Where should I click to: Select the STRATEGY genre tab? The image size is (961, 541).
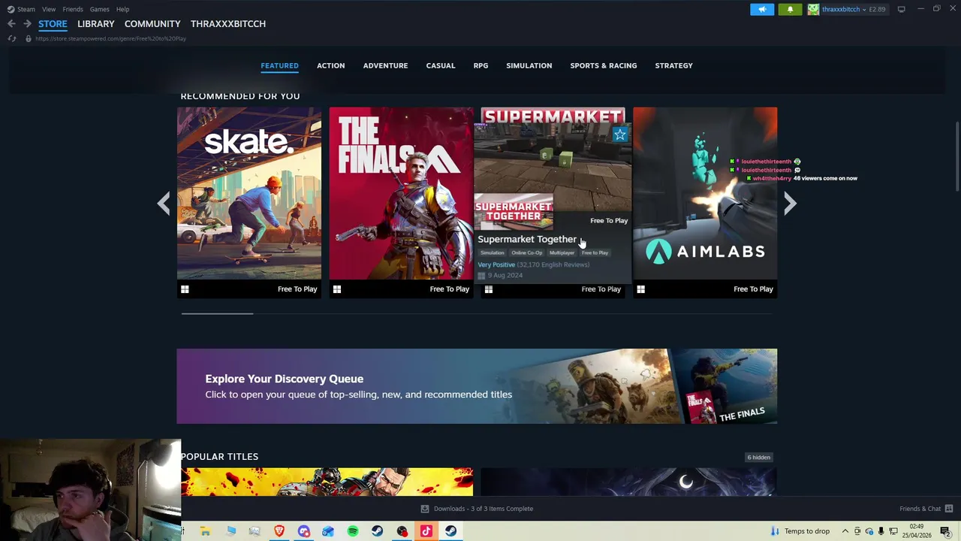tap(673, 65)
